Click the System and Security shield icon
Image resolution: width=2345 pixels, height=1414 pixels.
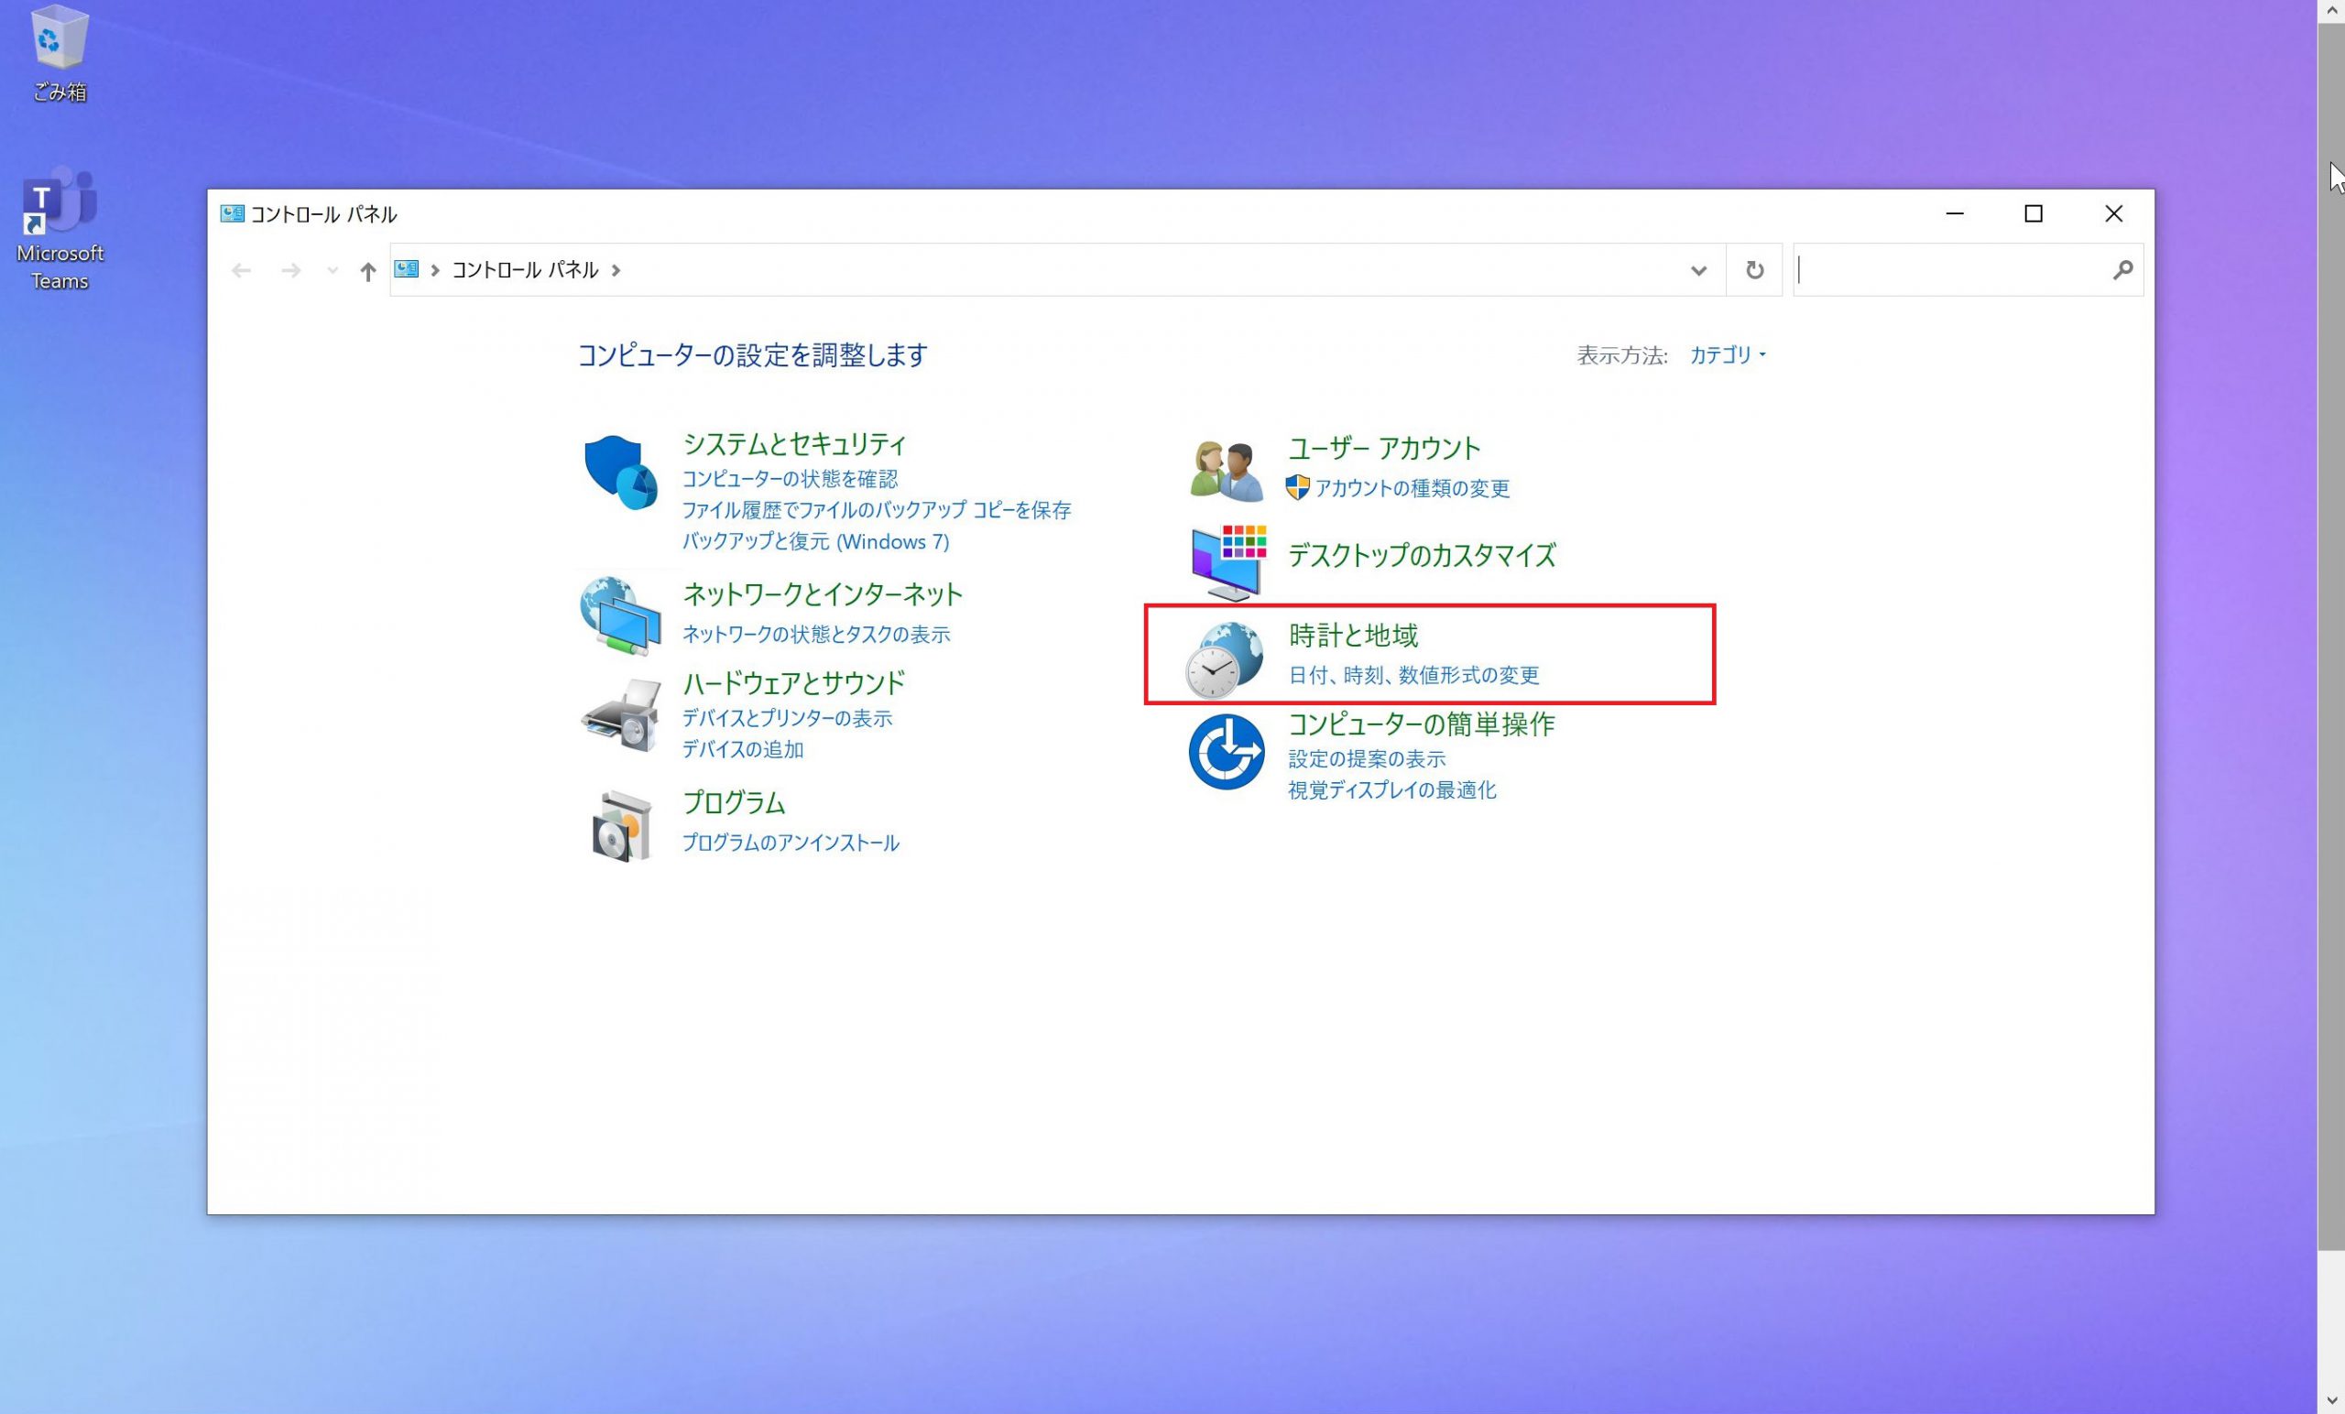coord(620,472)
